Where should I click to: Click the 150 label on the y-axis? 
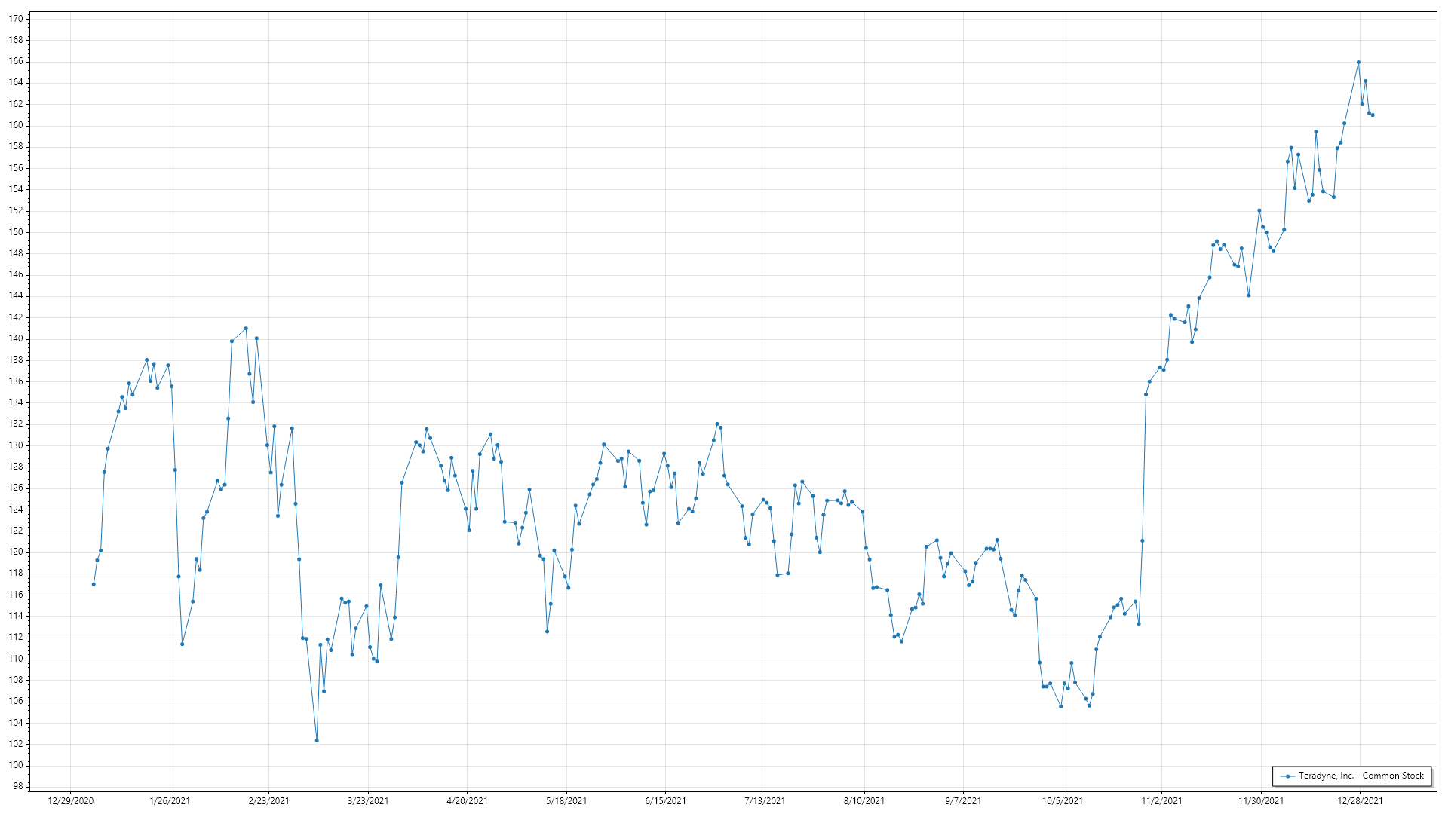pyautogui.click(x=16, y=232)
